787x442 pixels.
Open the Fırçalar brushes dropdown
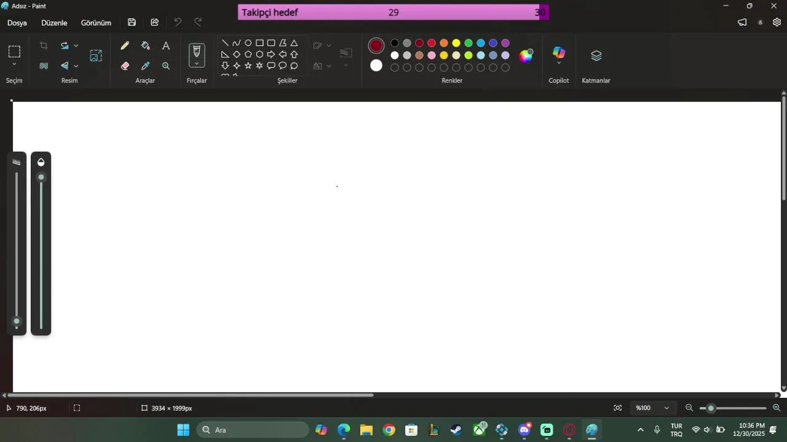pyautogui.click(x=197, y=64)
